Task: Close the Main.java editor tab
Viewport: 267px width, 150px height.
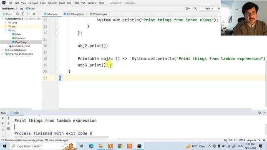Action: 60,14
